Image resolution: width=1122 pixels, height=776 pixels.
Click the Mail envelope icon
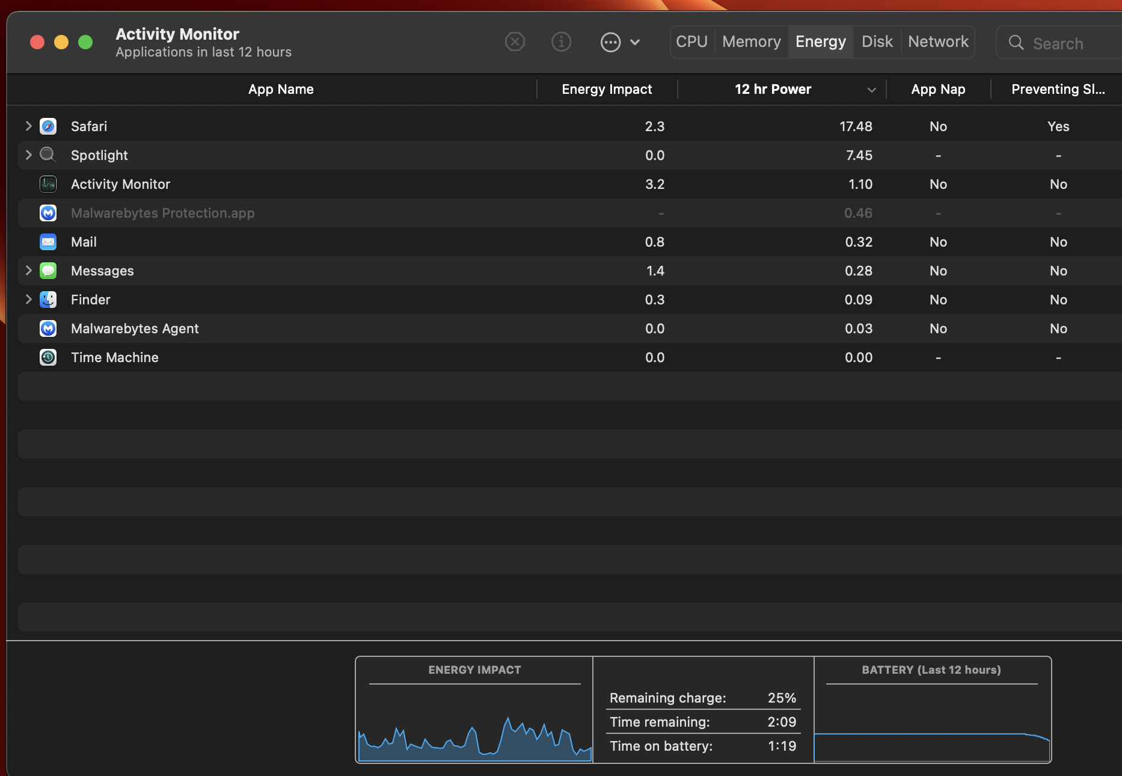[x=48, y=242]
